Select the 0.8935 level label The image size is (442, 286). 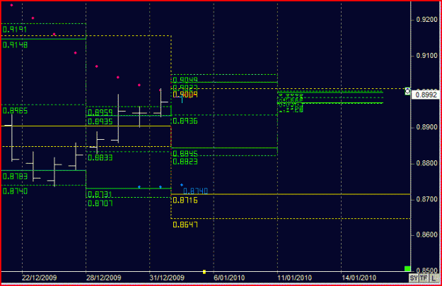(x=100, y=121)
